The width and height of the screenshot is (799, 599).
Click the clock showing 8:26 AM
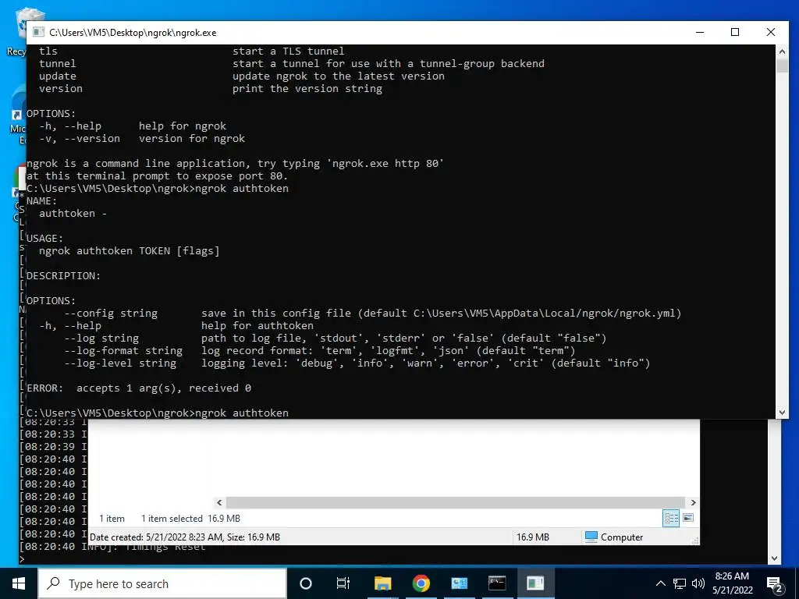[x=732, y=576]
